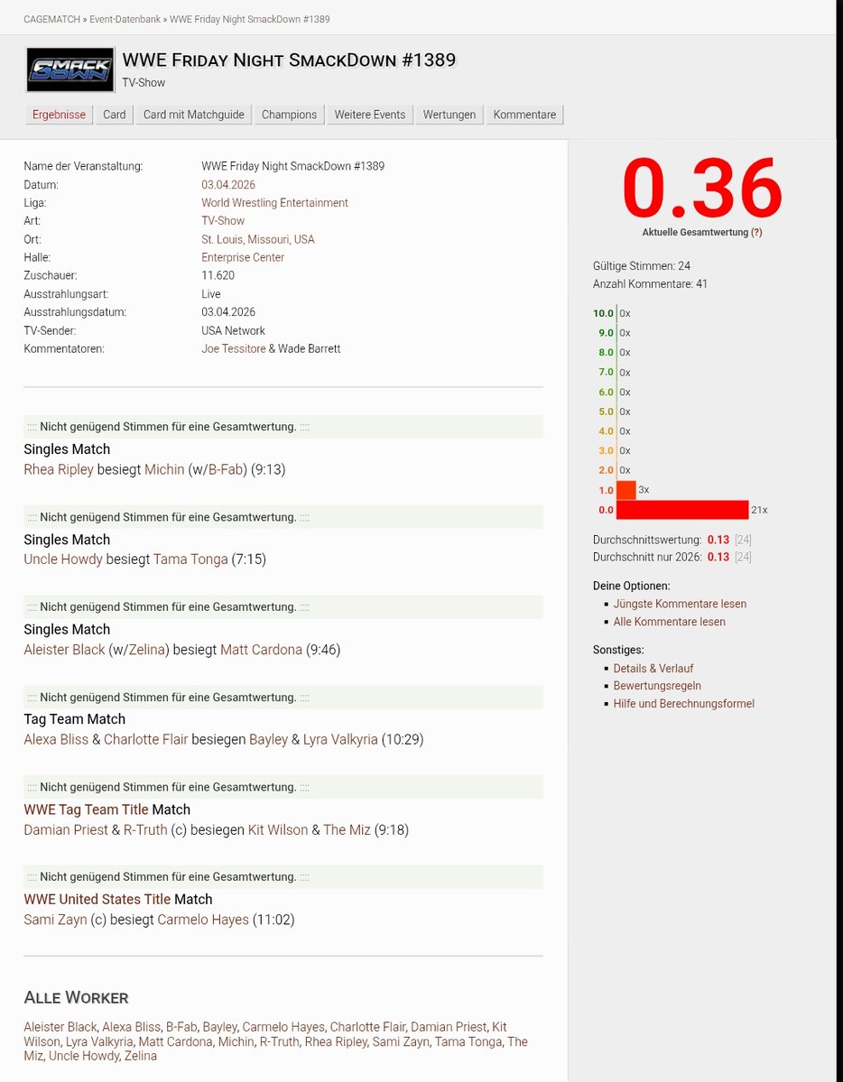Click Lyra Valkyria in the tag match
The height and width of the screenshot is (1082, 843).
340,740
